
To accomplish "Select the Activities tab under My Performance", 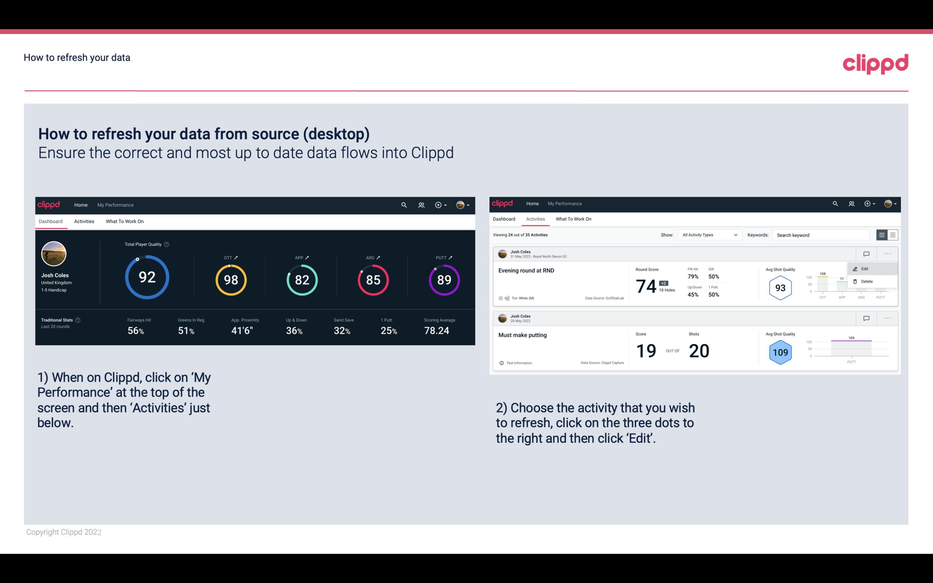I will (84, 221).
